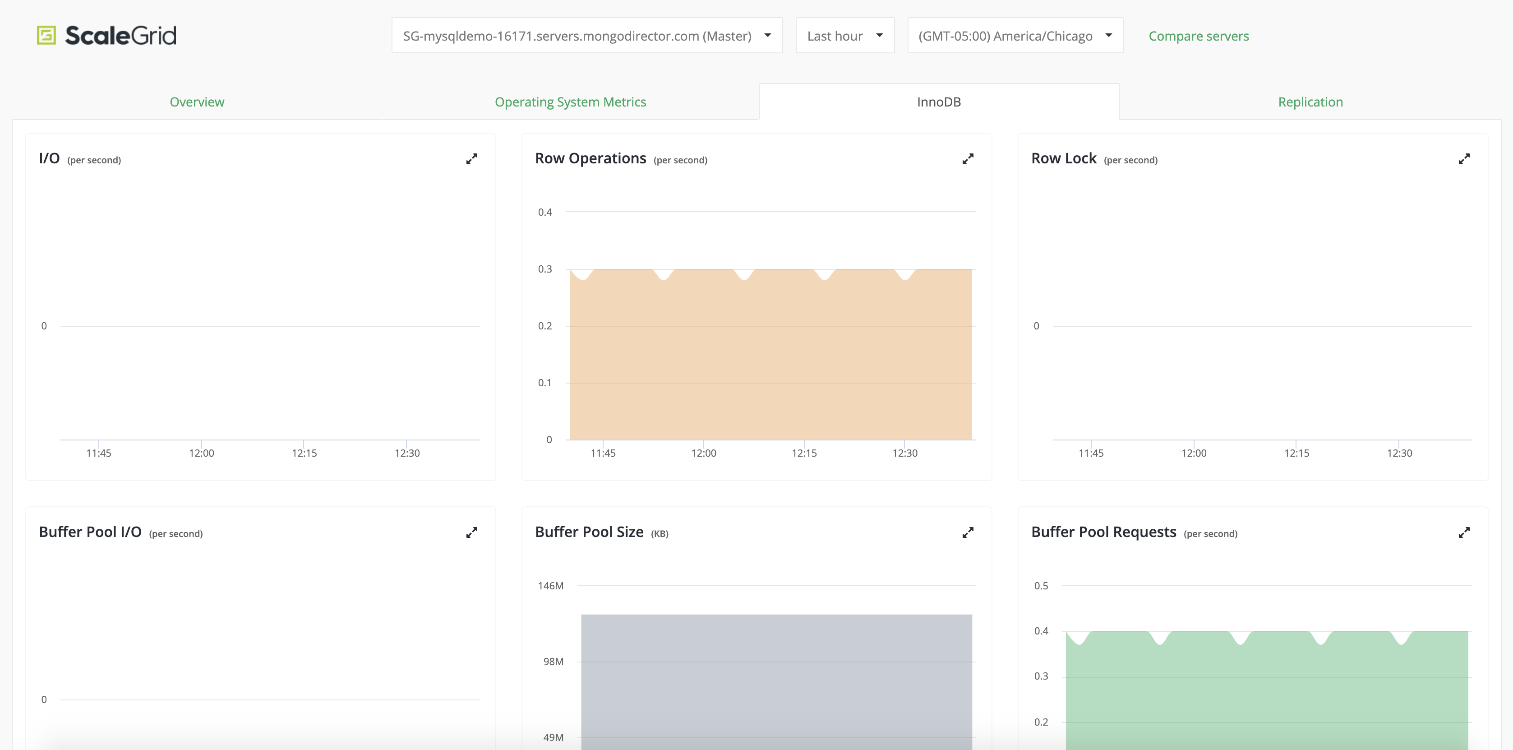The width and height of the screenshot is (1513, 750).
Task: Click the ScaleGrid logo icon
Action: [x=46, y=35]
